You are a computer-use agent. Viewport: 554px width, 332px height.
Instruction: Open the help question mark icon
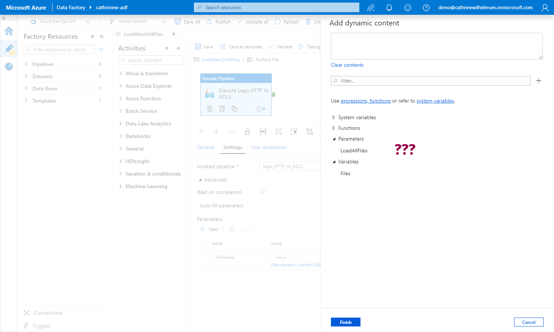coord(426,8)
